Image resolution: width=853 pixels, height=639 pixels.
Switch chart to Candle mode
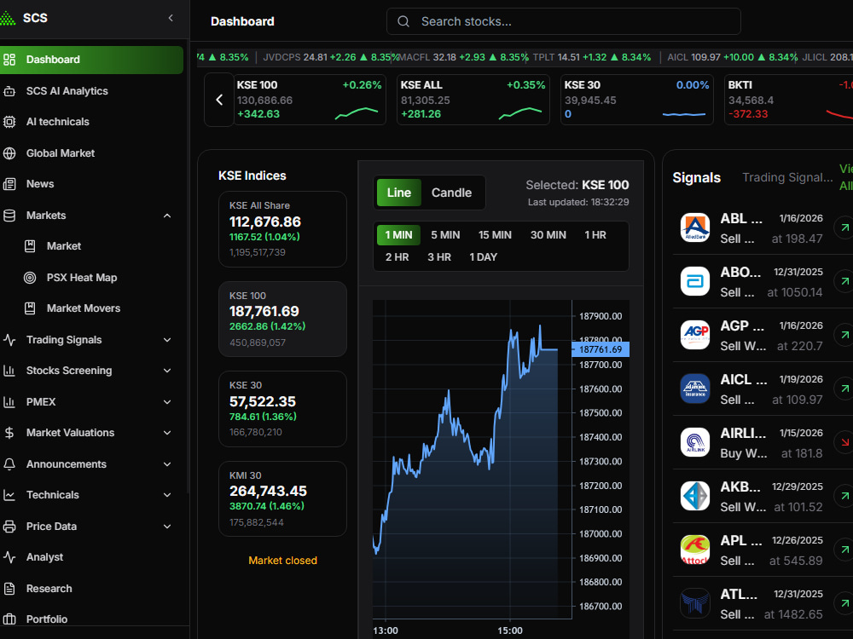[451, 193]
